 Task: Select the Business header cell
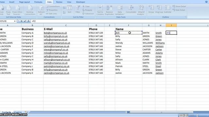click(x=32, y=29)
